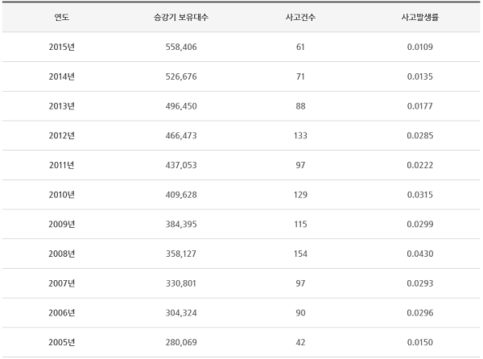Click accident count value 154
The image size is (483, 359).
coord(300,254)
